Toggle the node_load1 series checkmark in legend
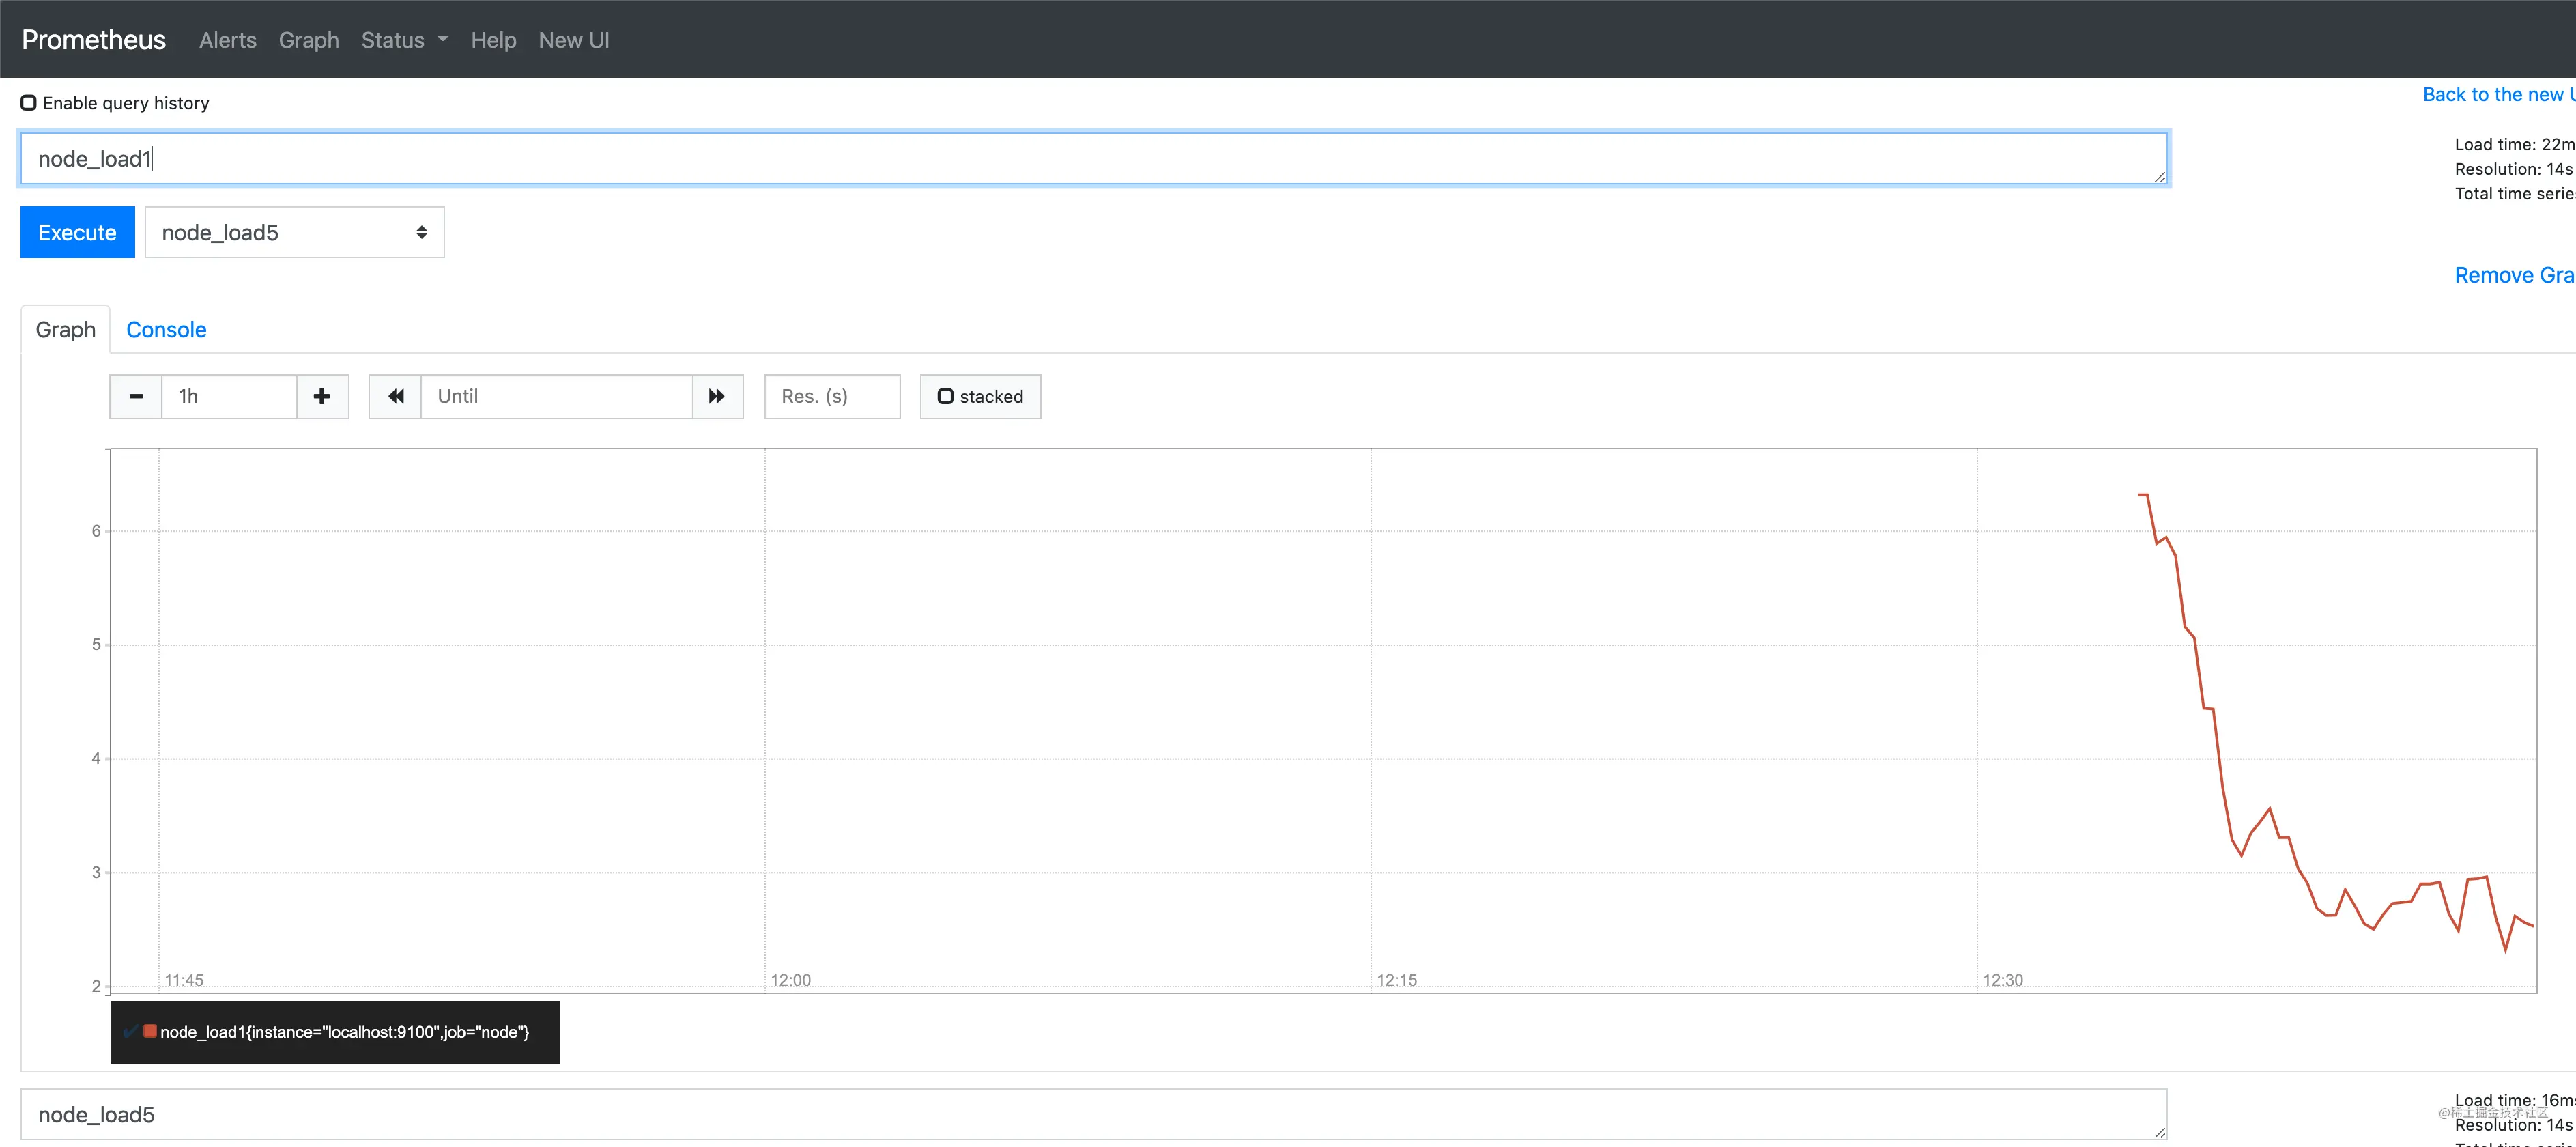Viewport: 2576px width, 1147px height. click(130, 1031)
